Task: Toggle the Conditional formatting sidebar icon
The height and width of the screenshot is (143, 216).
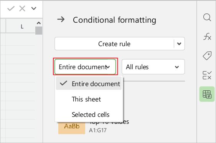Action: point(207,94)
